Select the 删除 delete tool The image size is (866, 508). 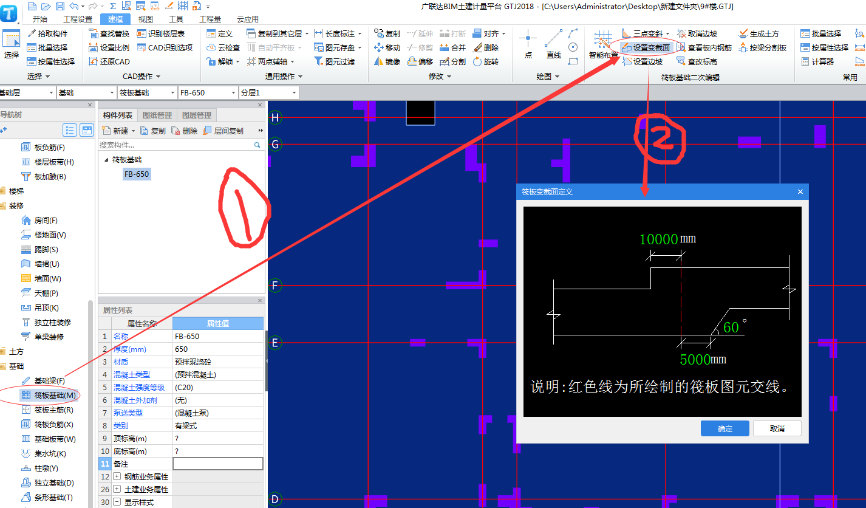click(x=485, y=47)
